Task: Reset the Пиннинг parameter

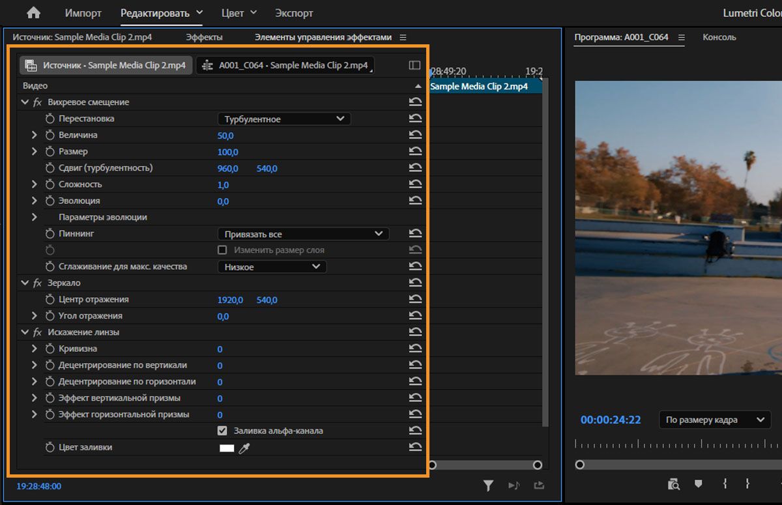Action: click(x=415, y=233)
